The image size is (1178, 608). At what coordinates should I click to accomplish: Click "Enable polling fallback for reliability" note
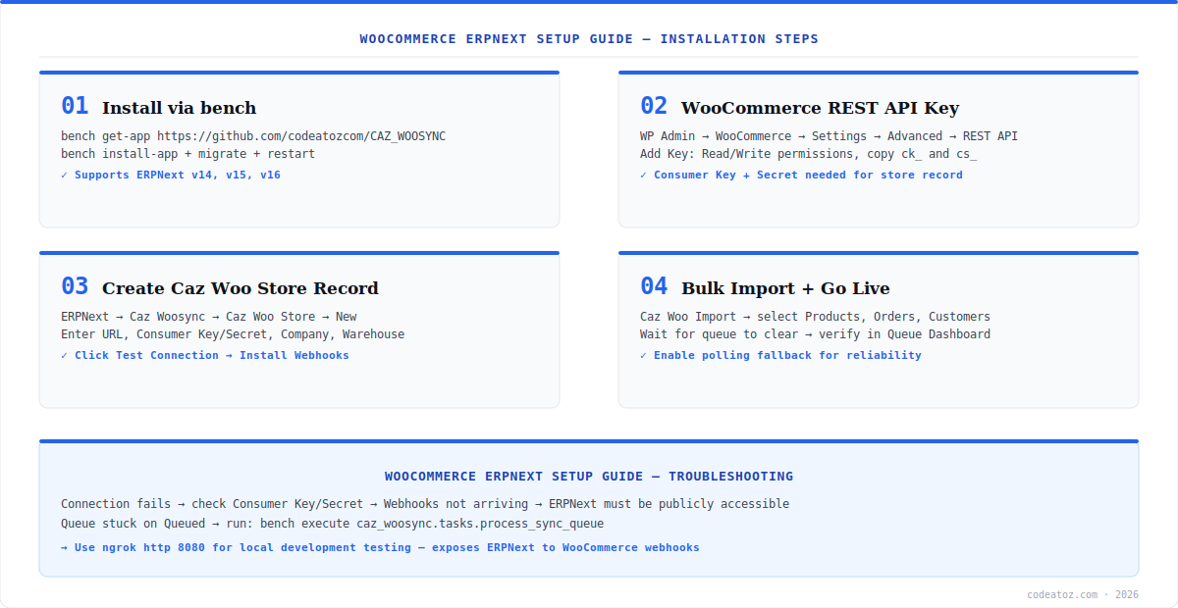pos(780,355)
